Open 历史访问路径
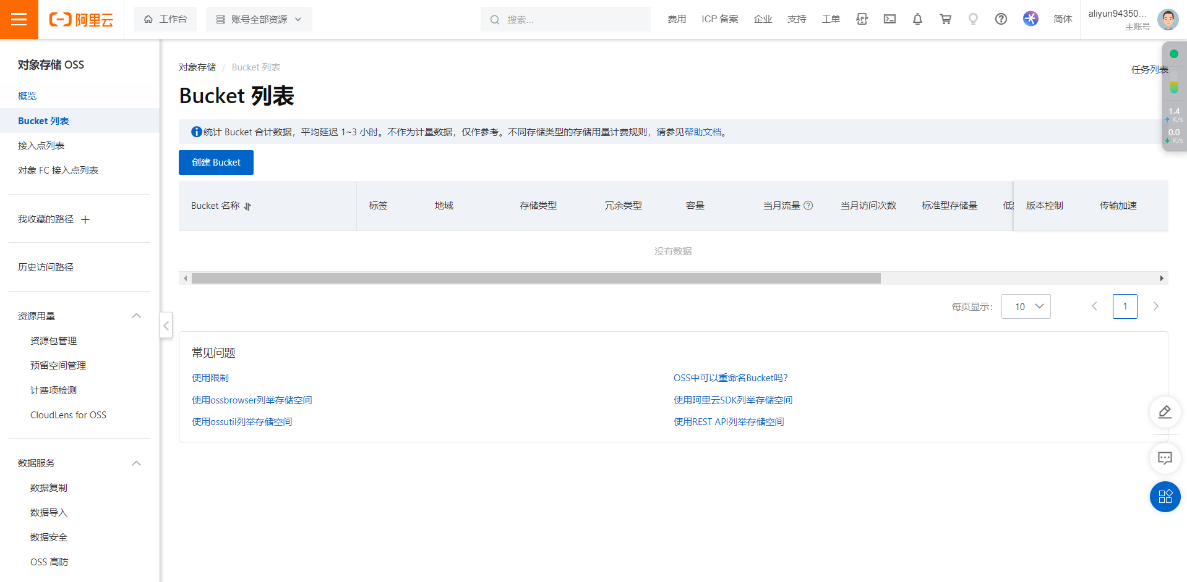The height and width of the screenshot is (582, 1187). 46,267
